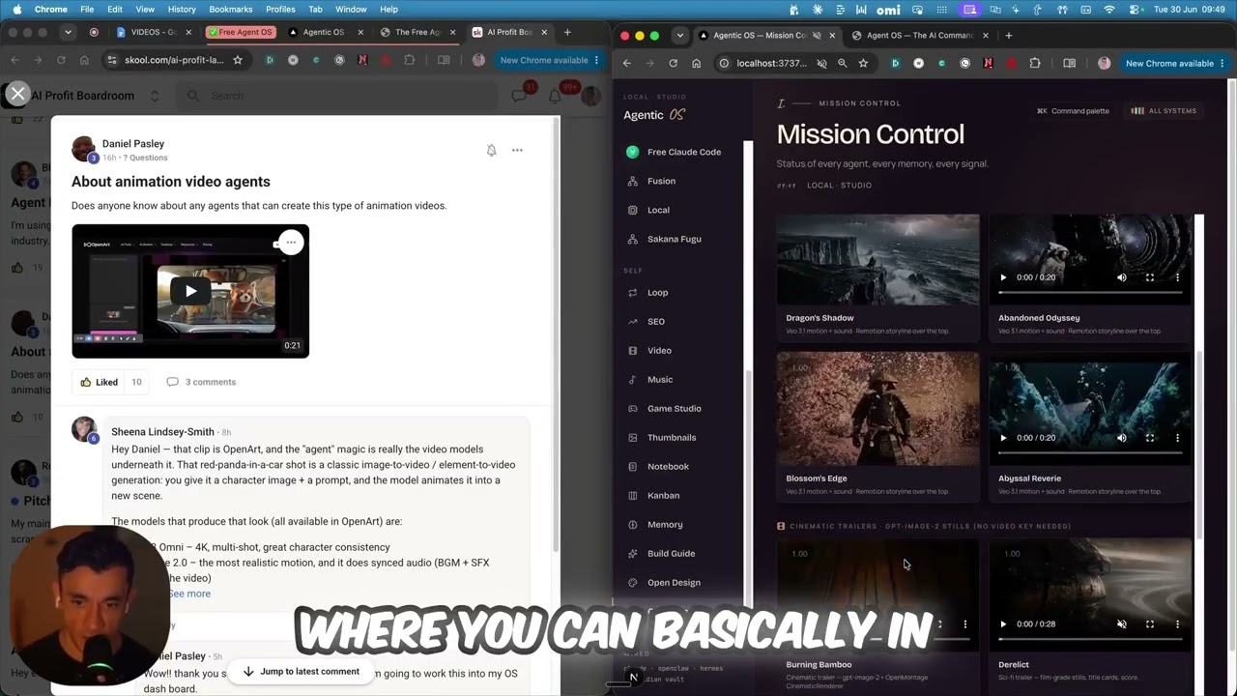Toggle fullscreen on Abandoned Odyssey video
This screenshot has width=1237, height=696.
coord(1150,277)
